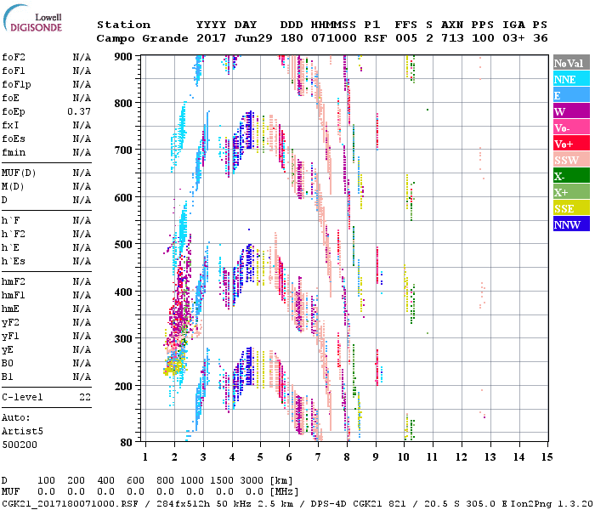Click the h`Es parameter label

[x=14, y=262]
